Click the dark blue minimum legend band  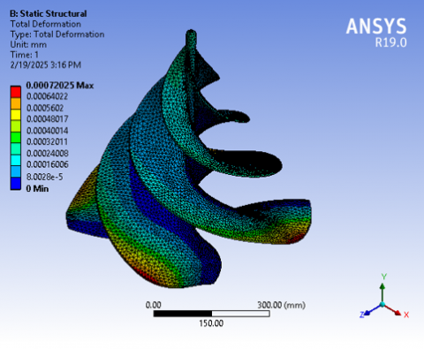(x=16, y=183)
